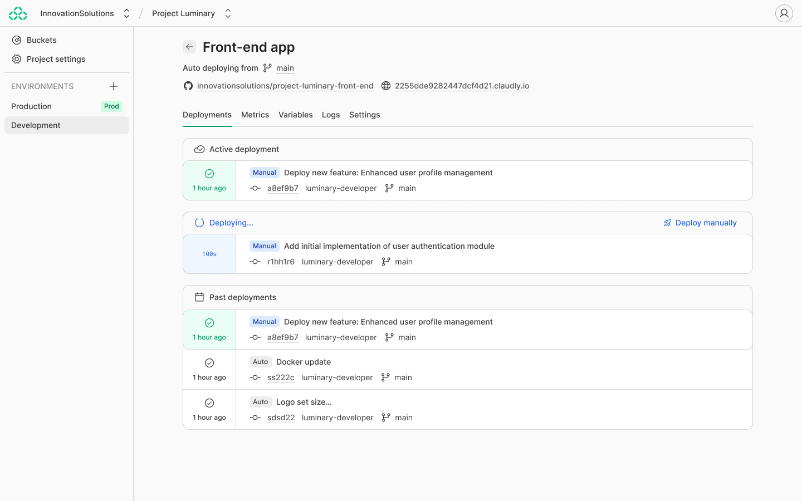Open the Settings tab
This screenshot has width=802, height=501.
[x=365, y=115]
